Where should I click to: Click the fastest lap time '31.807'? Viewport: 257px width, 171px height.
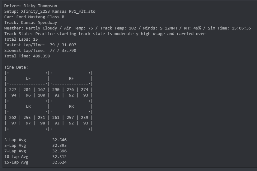pos(69,45)
